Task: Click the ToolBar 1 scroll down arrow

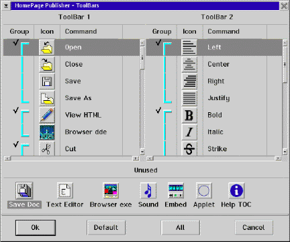Action: tap(142, 152)
